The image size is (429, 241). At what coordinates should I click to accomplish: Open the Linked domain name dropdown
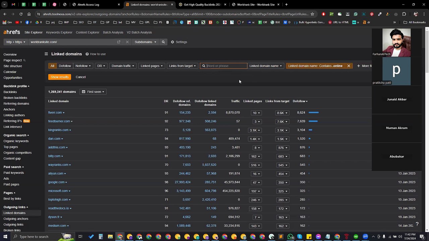266,66
